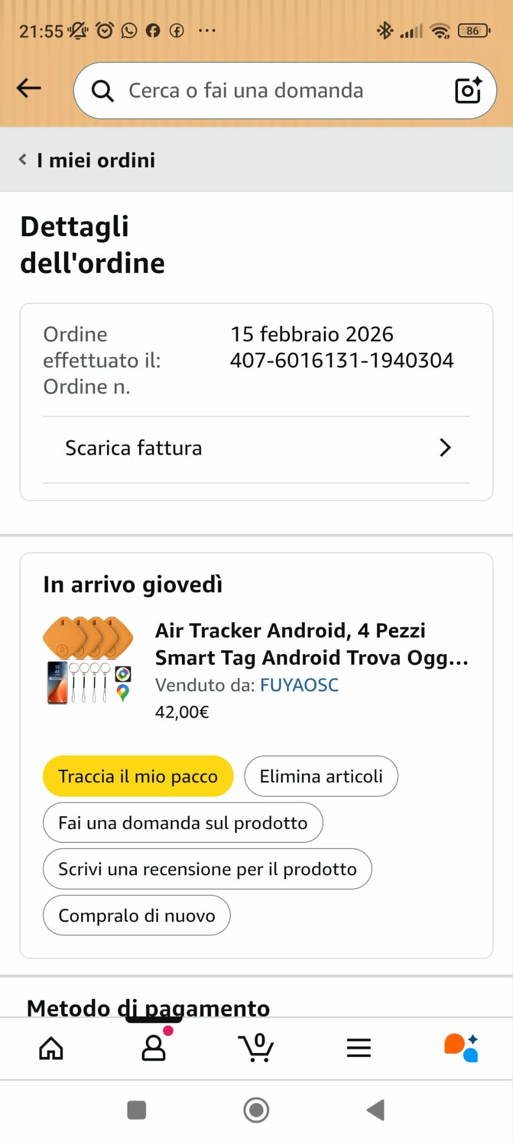The width and height of the screenshot is (513, 1141).
Task: Tap Fai una domanda sul prodotto
Action: tap(182, 823)
